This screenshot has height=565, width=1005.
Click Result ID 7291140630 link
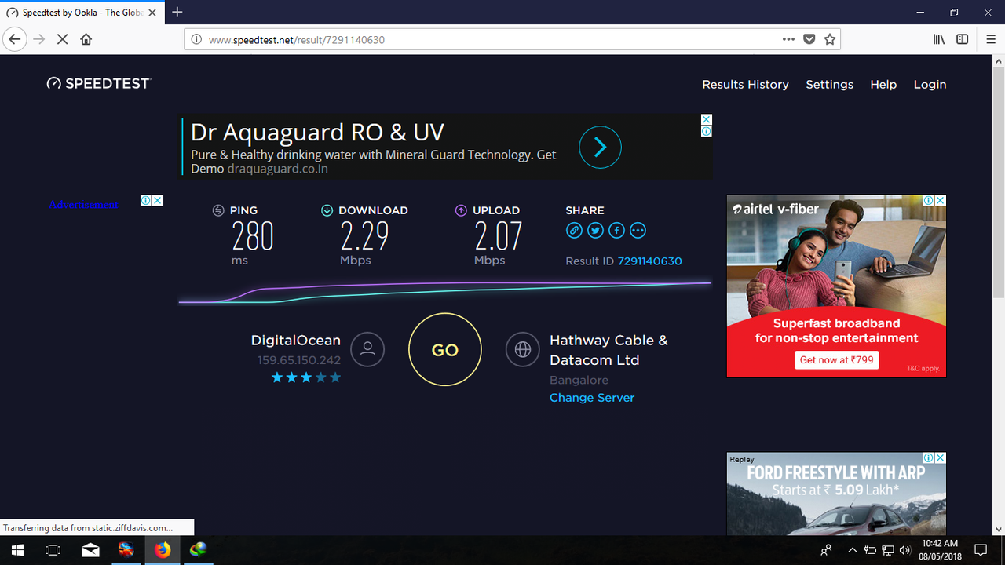coord(649,261)
